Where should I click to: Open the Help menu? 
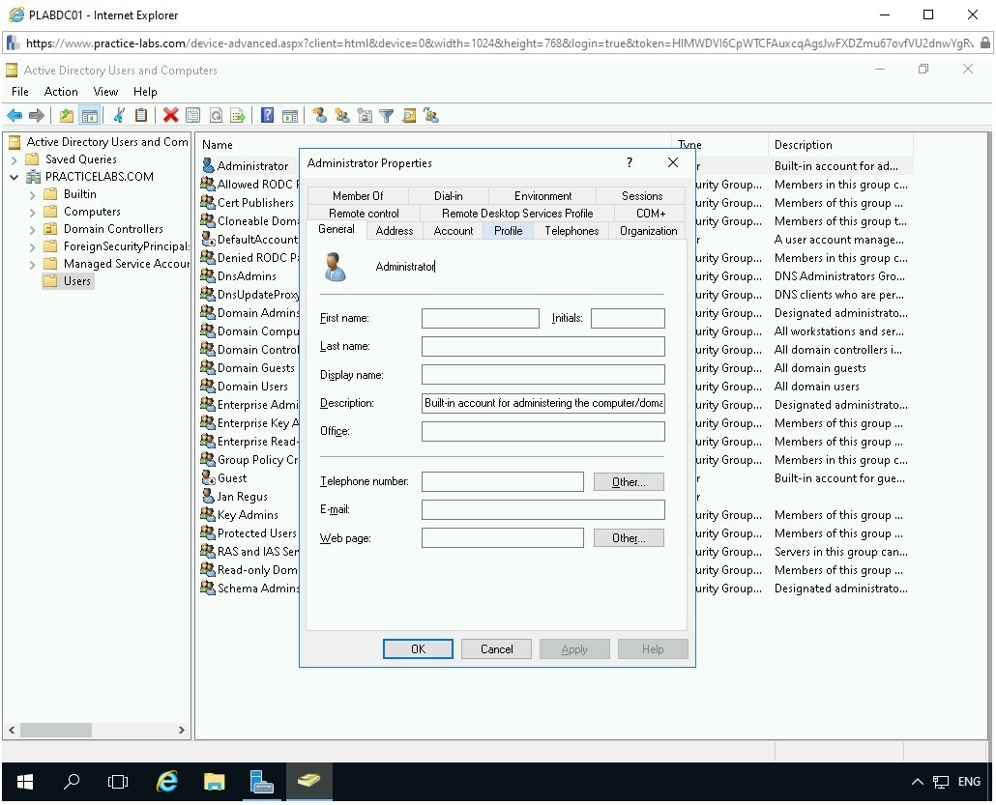tap(145, 92)
